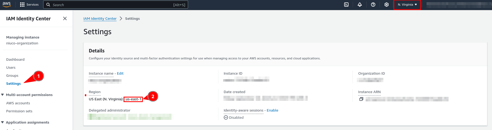Click the top search field
Image resolution: width=492 pixels, height=130 pixels.
(116, 5)
